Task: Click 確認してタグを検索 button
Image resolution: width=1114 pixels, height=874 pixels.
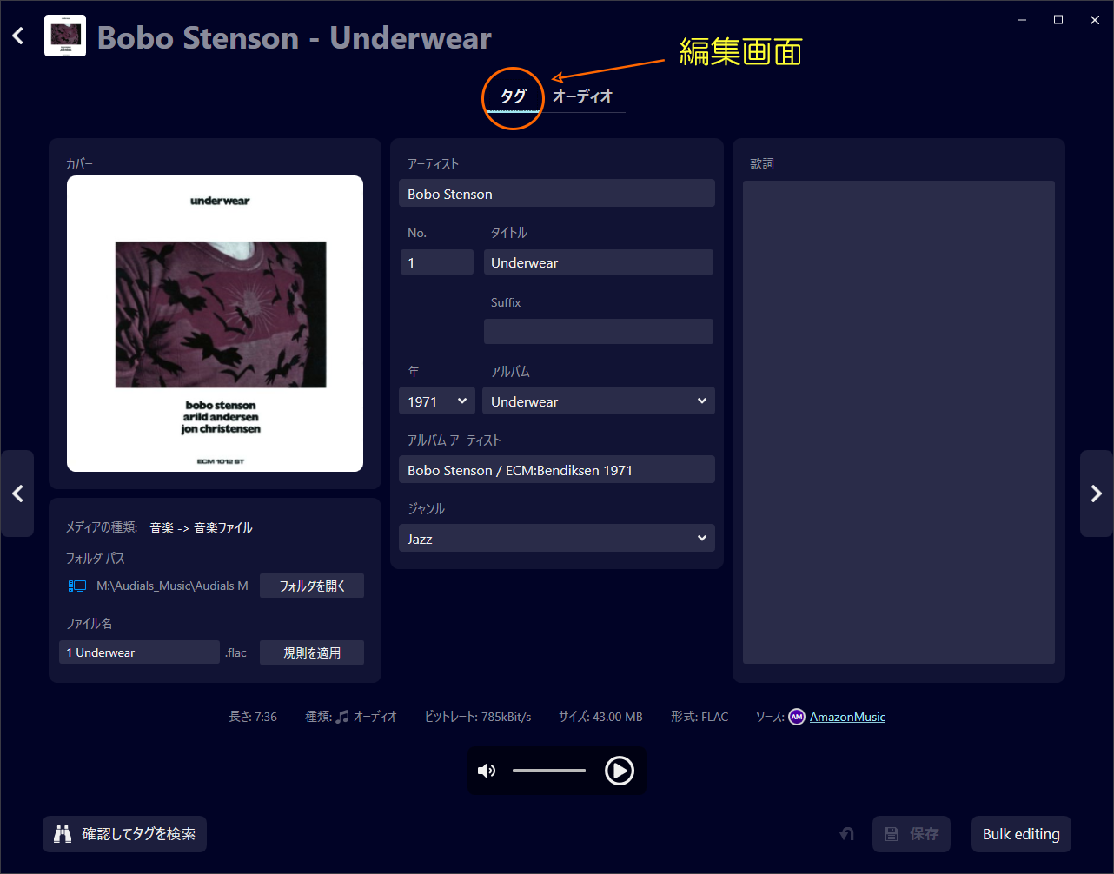Action: tap(124, 834)
